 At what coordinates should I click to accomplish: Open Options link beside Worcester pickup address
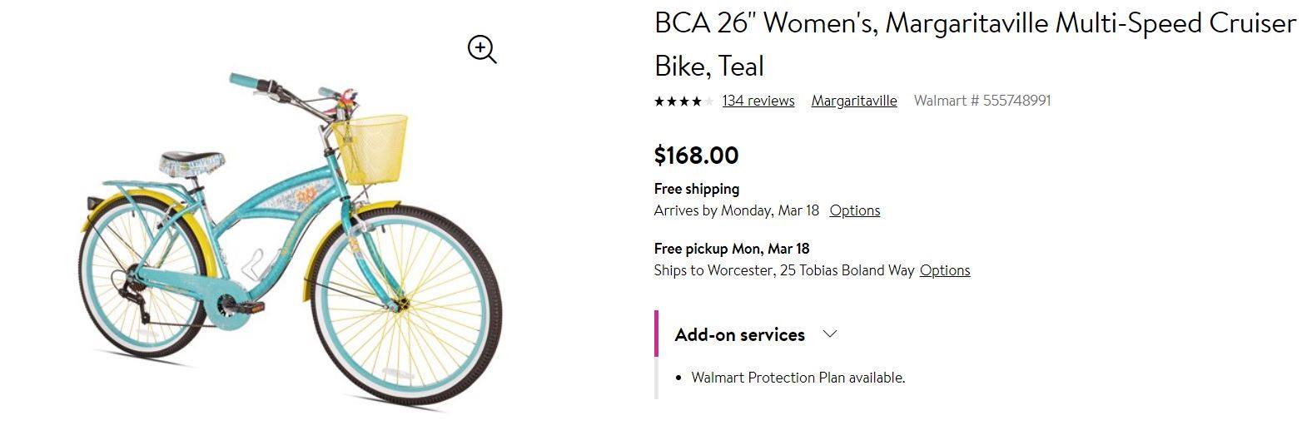pos(945,270)
